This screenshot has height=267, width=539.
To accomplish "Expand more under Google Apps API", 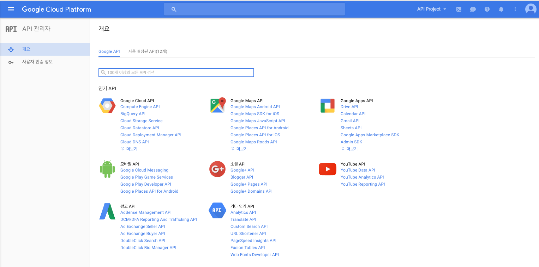I will point(349,149).
